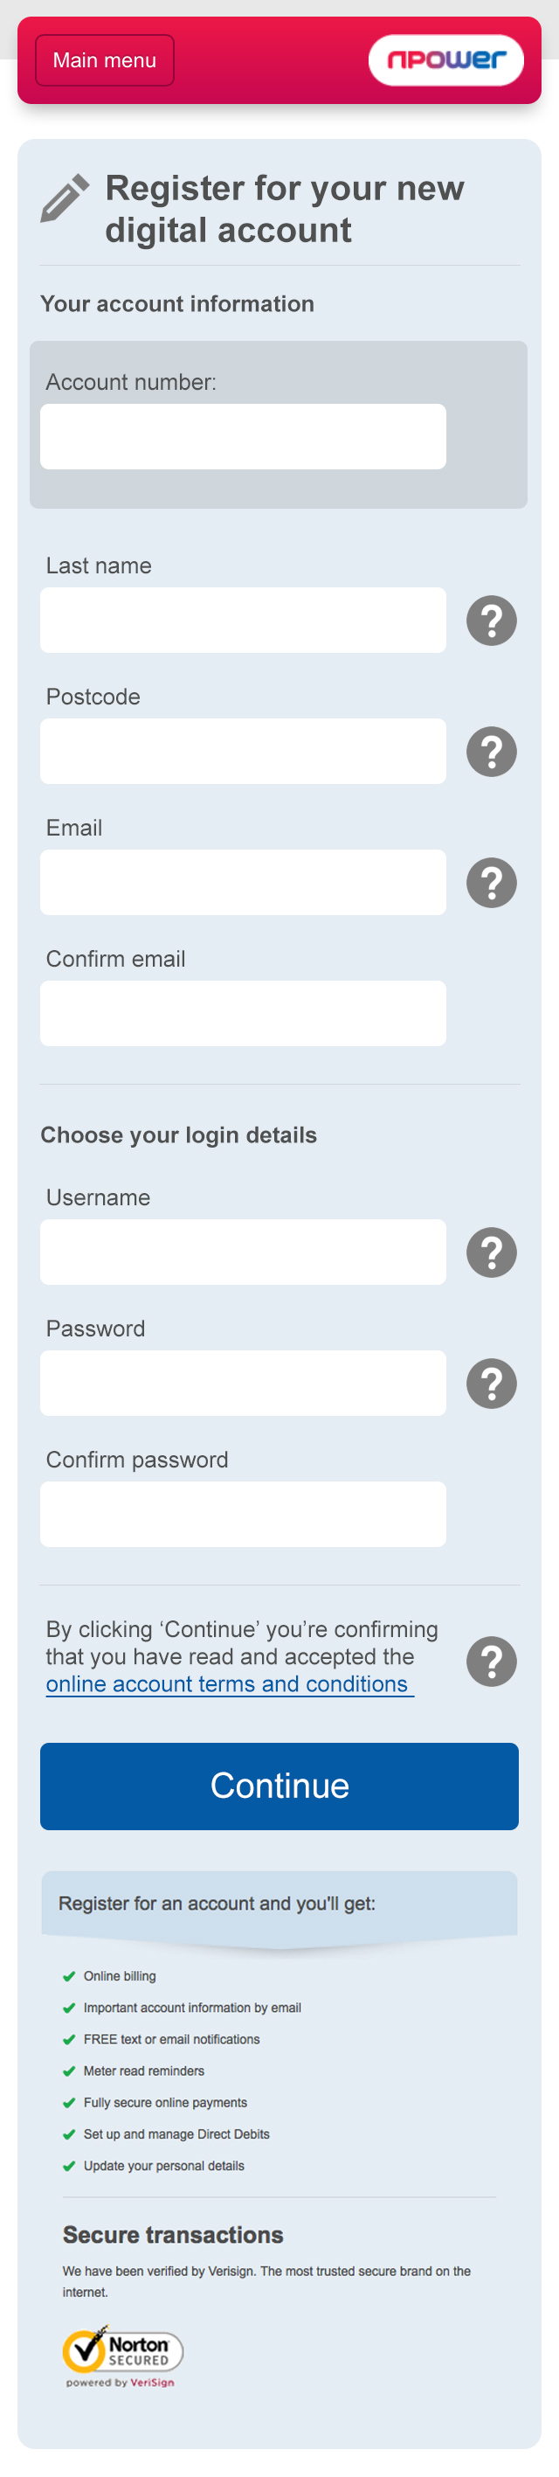Image resolution: width=559 pixels, height=2477 pixels.
Task: Click the Username input box
Action: click(243, 1252)
